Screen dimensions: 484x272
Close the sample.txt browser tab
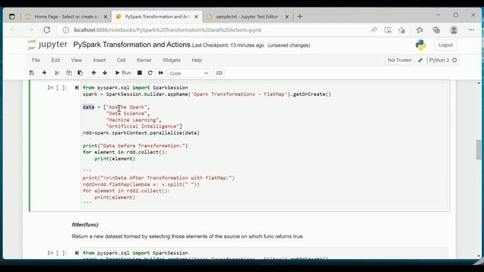tap(287, 17)
